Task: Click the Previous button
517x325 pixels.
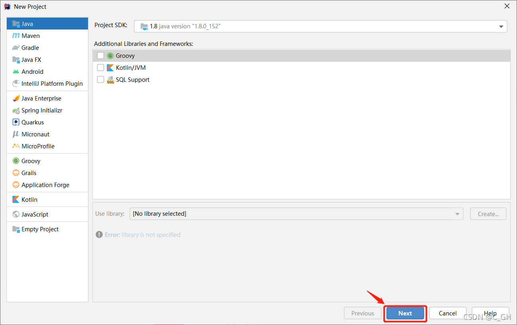Action: [363, 313]
